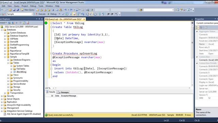Select the PetsDB database

pyautogui.click(x=13, y=48)
